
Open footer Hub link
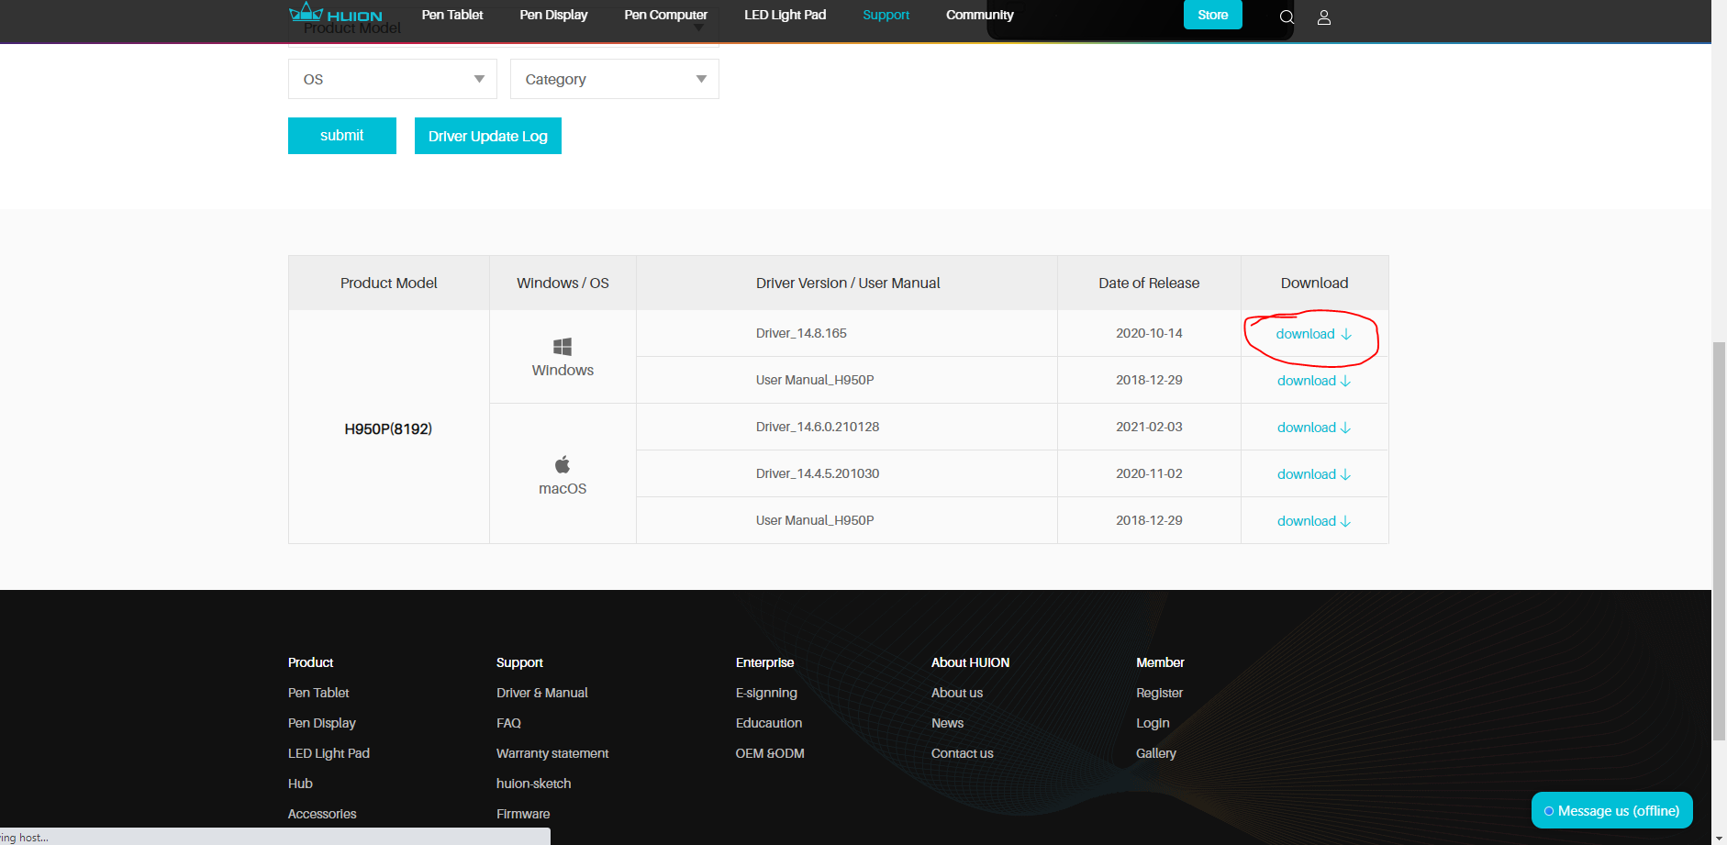(300, 784)
